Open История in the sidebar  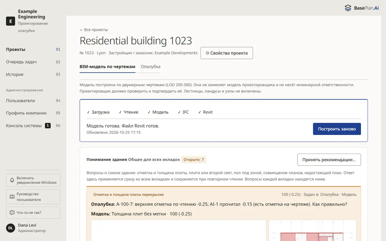click(33, 75)
